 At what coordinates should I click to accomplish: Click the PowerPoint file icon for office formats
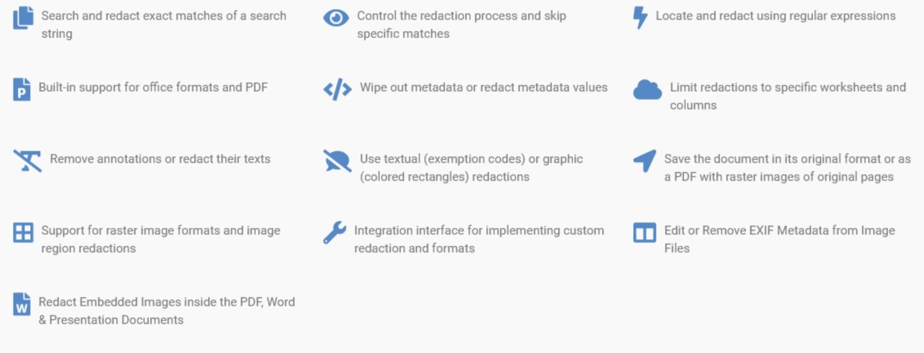click(x=22, y=89)
